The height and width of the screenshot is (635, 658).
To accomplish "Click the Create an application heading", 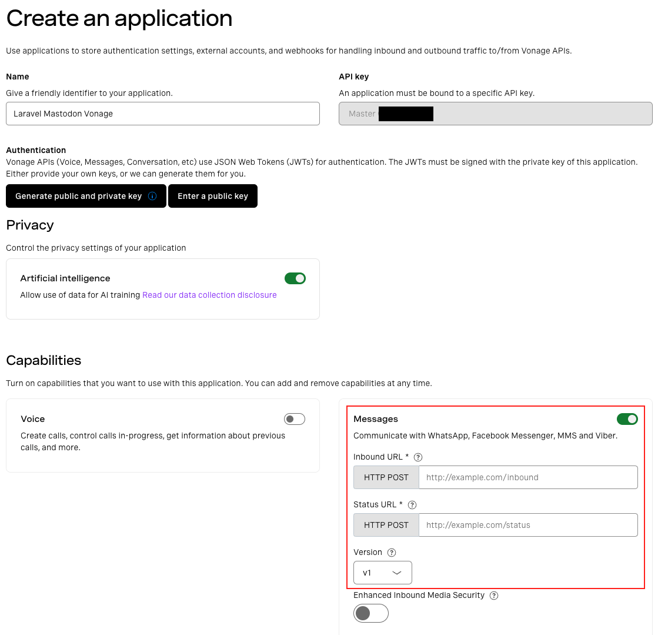I will [x=119, y=18].
